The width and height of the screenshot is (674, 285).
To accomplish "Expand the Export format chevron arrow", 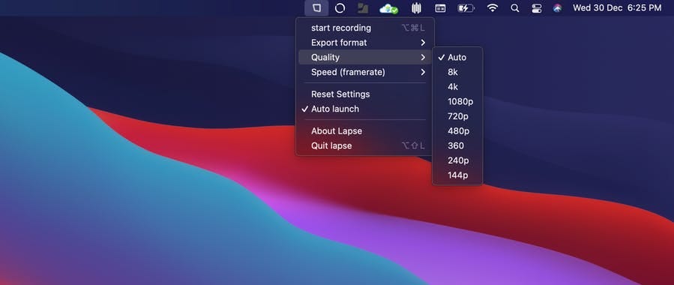I will 423,43.
